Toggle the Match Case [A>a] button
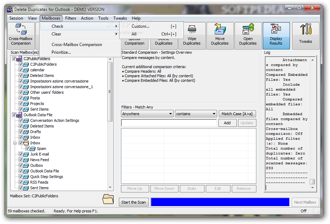Viewport: 330px width, 224px height. 237,114
